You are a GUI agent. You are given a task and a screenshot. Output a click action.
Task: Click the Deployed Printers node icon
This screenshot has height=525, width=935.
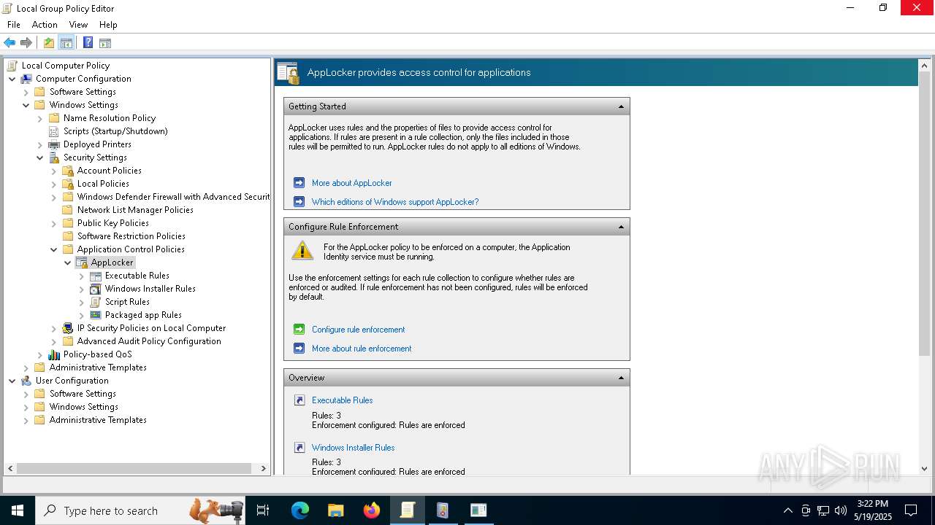point(54,144)
